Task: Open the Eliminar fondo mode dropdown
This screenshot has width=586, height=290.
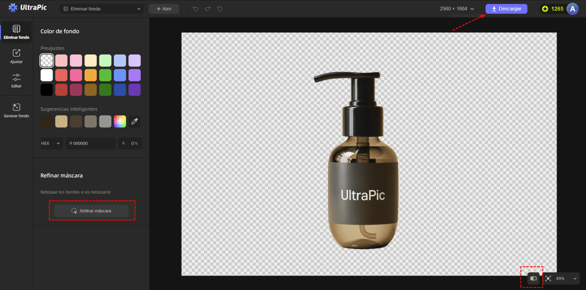Action: click(x=102, y=9)
